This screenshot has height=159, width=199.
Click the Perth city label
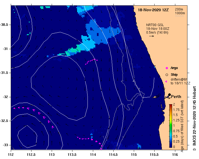click(x=176, y=97)
